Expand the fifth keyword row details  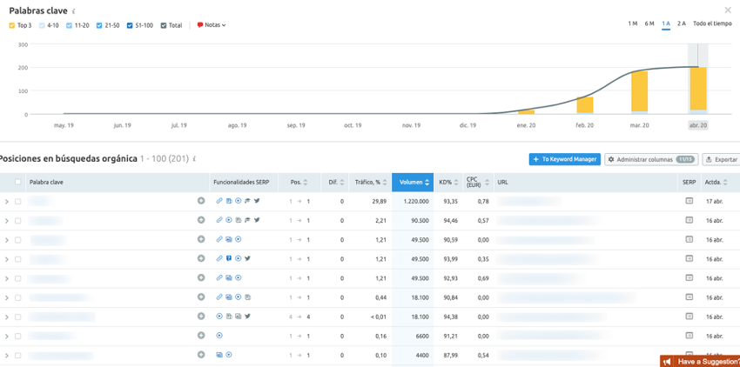coord(7,278)
